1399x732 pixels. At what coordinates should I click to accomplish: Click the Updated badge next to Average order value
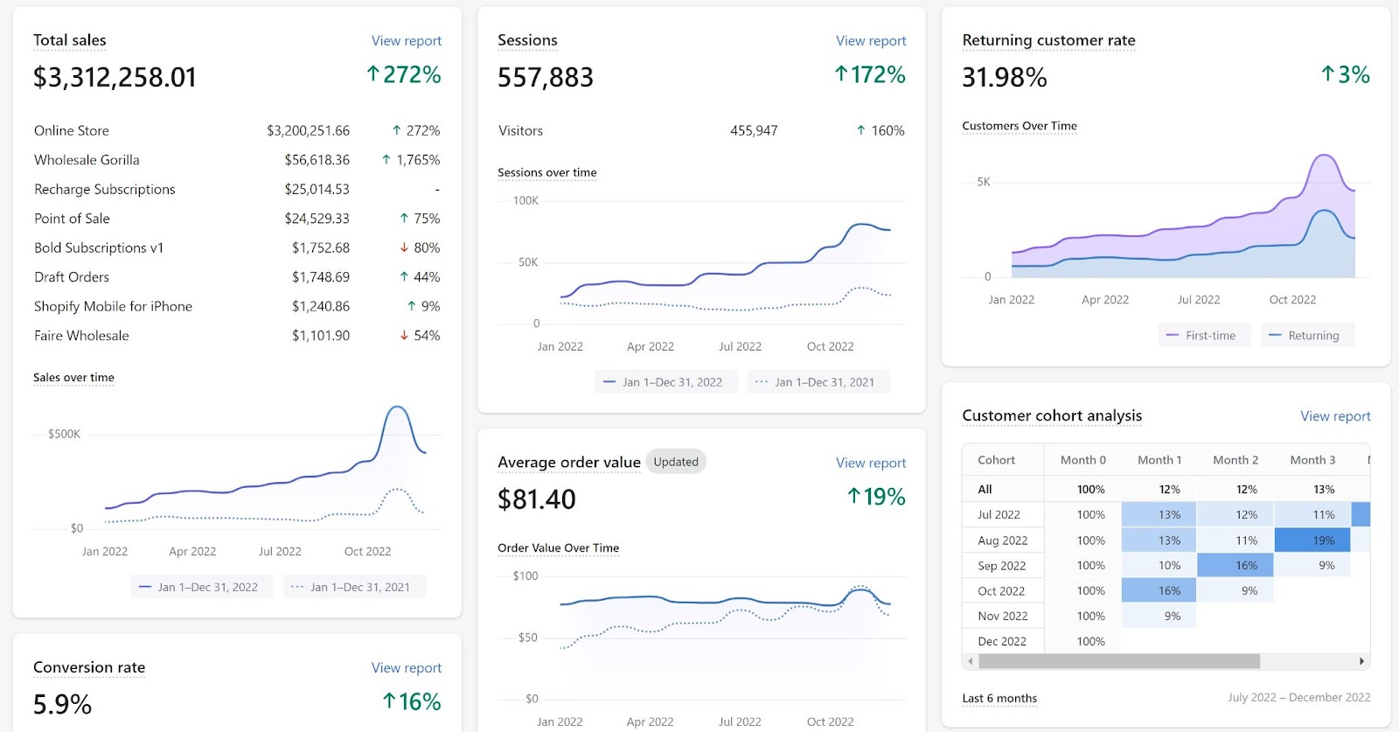[676, 462]
